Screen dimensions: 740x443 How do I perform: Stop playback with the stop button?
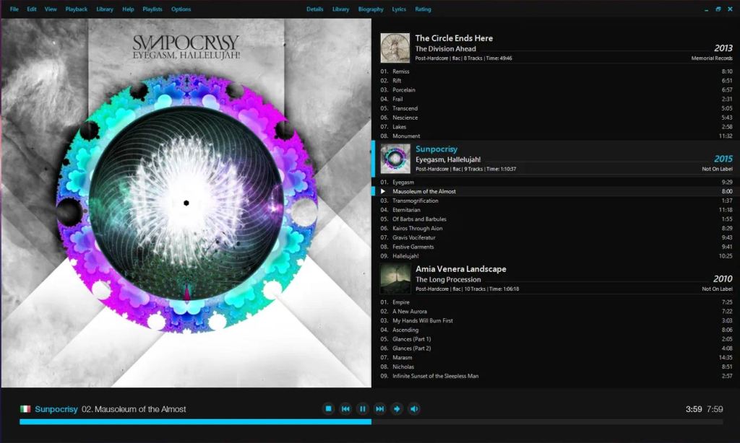pos(328,409)
